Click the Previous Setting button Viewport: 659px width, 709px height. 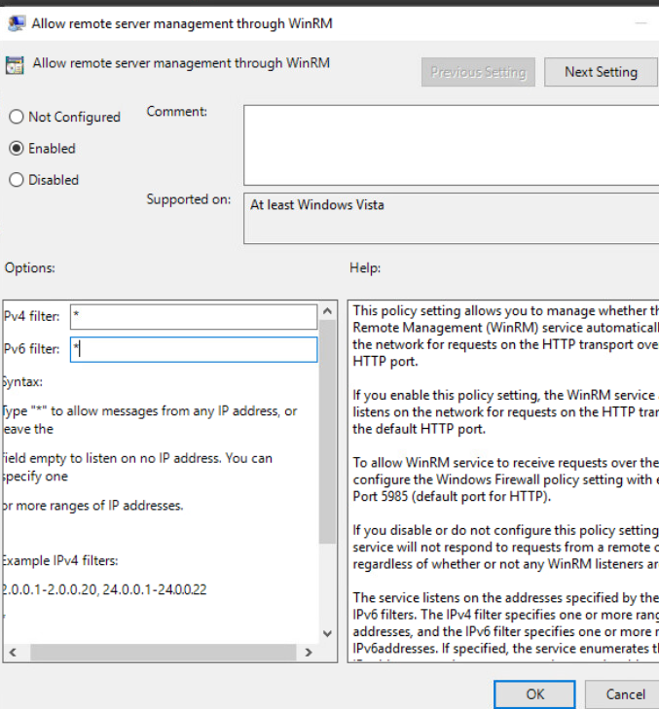tap(477, 72)
